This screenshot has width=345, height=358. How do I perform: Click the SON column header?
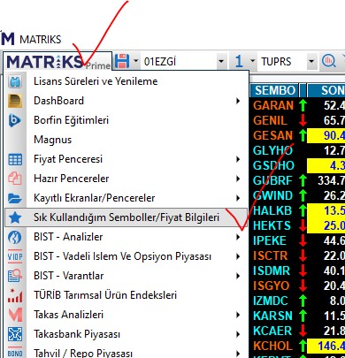click(326, 90)
